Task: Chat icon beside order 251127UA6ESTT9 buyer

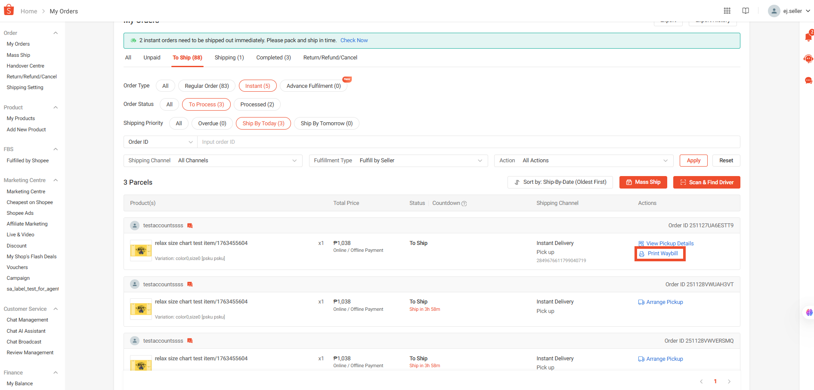Action: tap(190, 226)
